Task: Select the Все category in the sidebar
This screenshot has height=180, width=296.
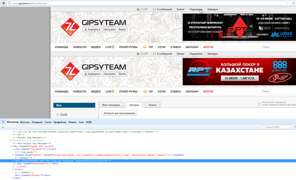Action: 74,105
